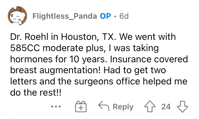Click the curved reply arrow icon

tap(104, 106)
